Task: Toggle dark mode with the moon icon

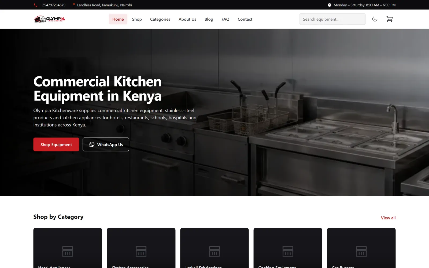Action: (375, 19)
